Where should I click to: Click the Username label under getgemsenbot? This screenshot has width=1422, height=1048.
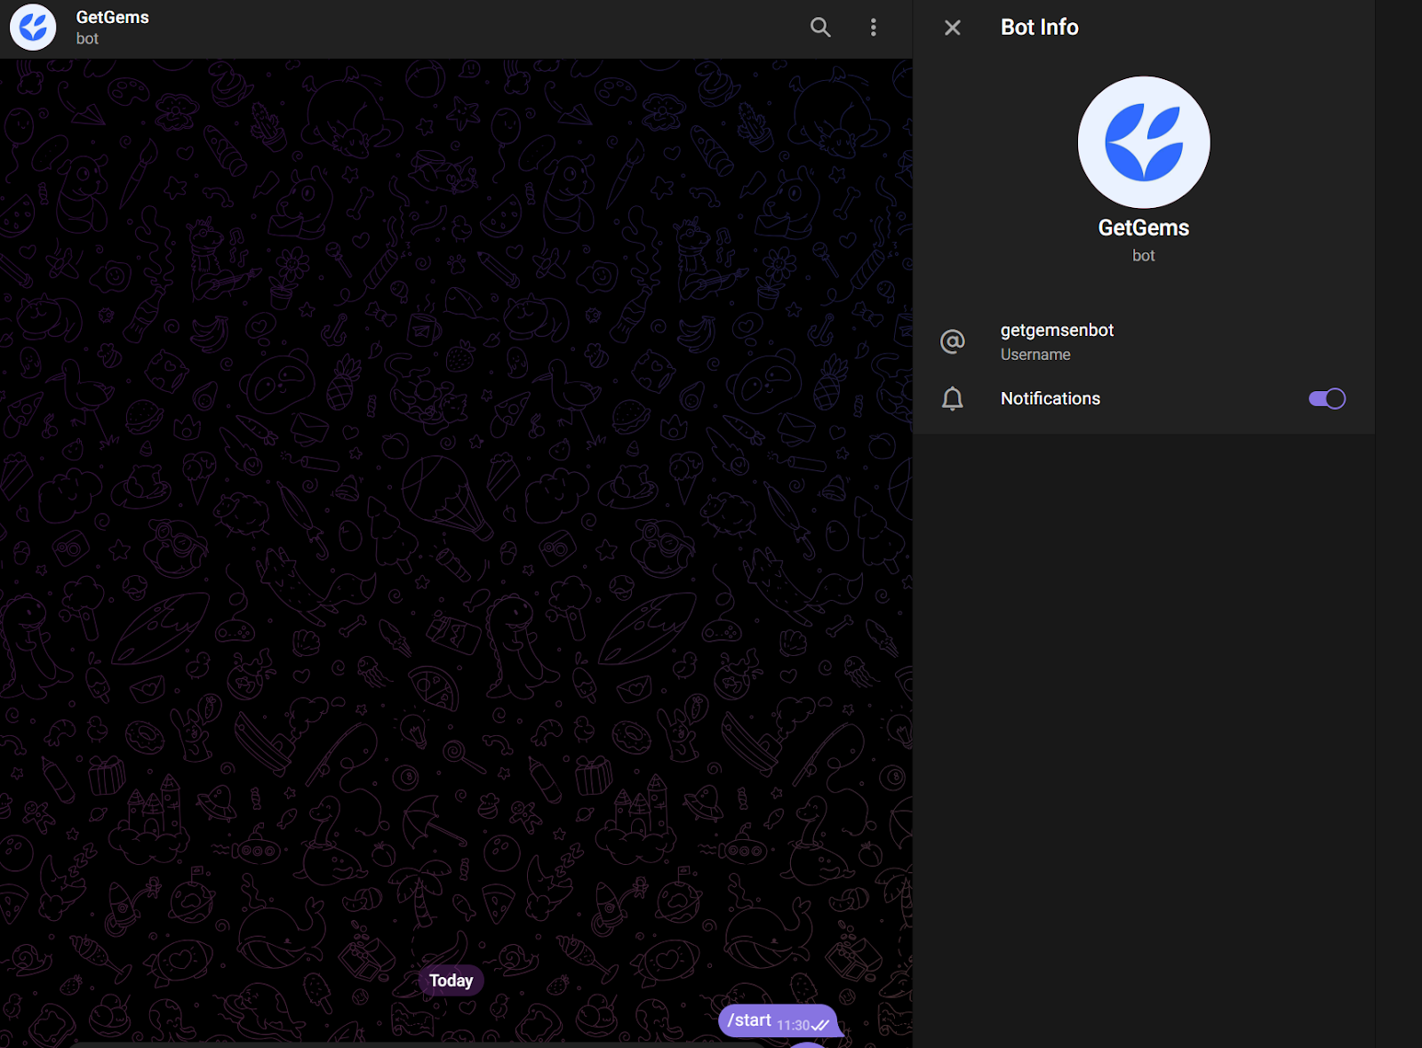1035,355
